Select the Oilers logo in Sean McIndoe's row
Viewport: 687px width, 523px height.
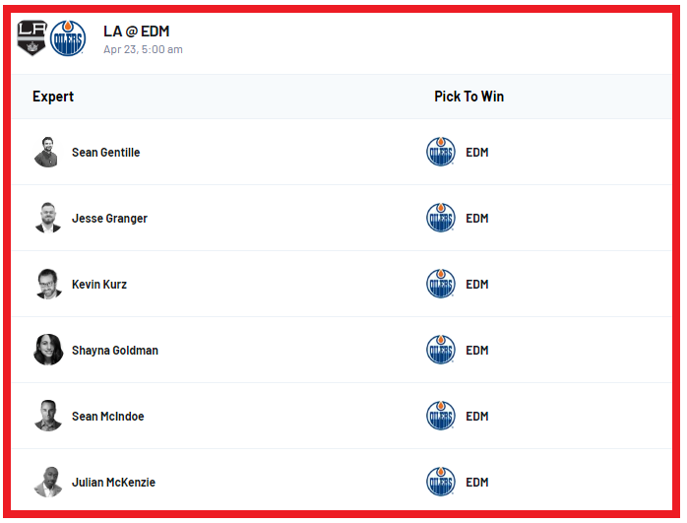[x=441, y=416]
